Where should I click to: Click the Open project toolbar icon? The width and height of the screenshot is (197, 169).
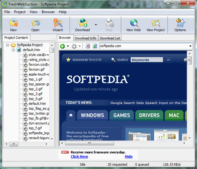(x=35, y=23)
